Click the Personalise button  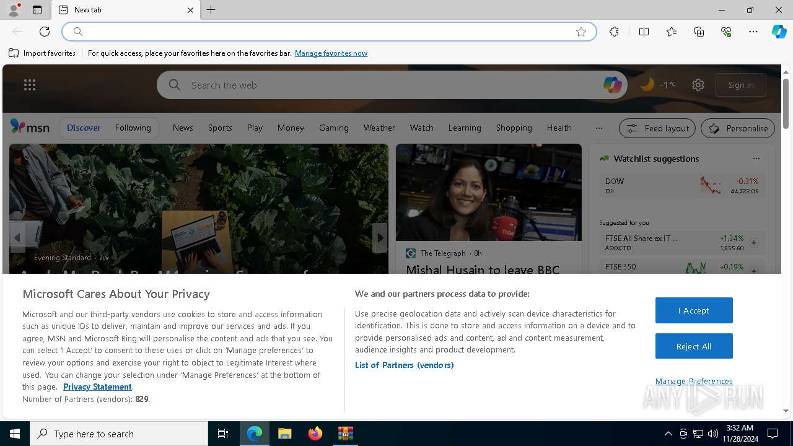click(738, 128)
